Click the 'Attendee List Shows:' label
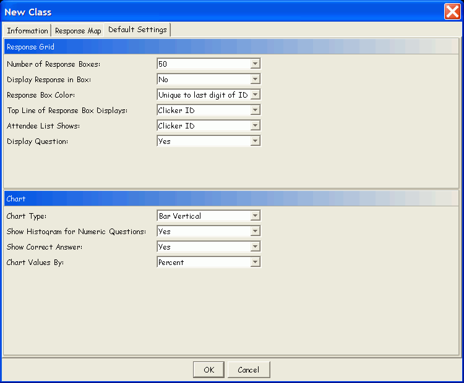This screenshot has width=464, height=383. tap(43, 126)
